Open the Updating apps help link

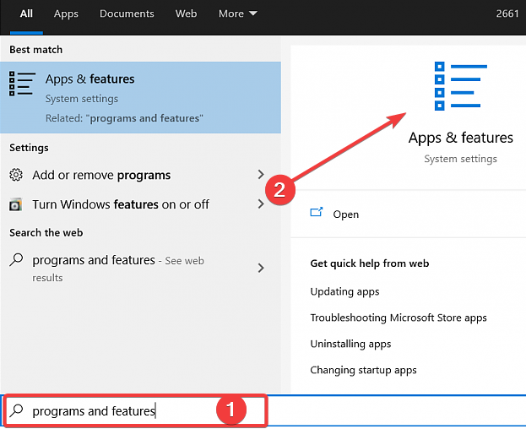(344, 291)
